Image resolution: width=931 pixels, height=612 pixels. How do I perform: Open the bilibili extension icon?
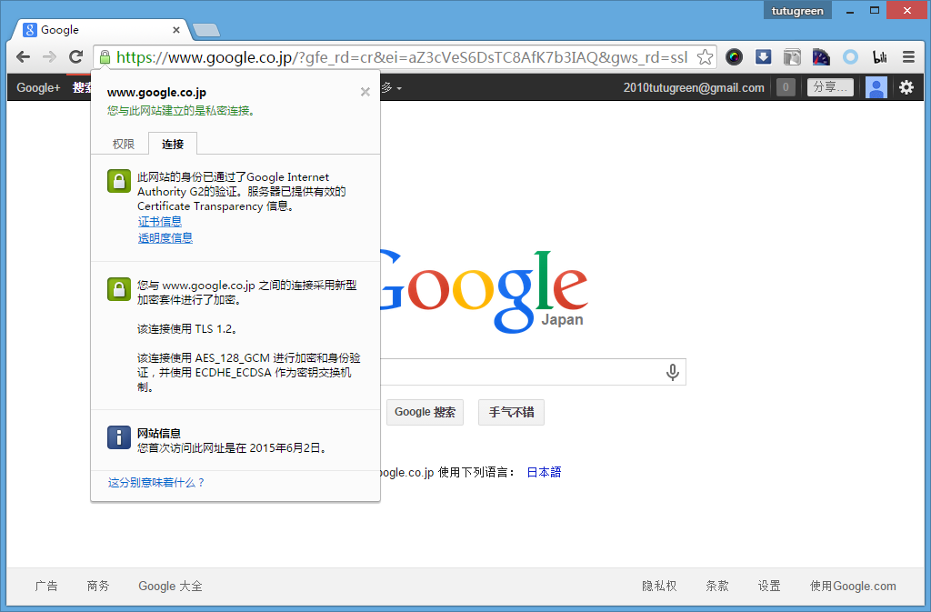[x=879, y=57]
